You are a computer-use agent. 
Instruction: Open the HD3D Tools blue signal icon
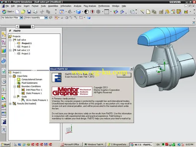4,61
